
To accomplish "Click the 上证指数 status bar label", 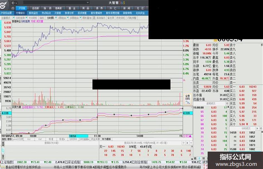I will [7, 162].
